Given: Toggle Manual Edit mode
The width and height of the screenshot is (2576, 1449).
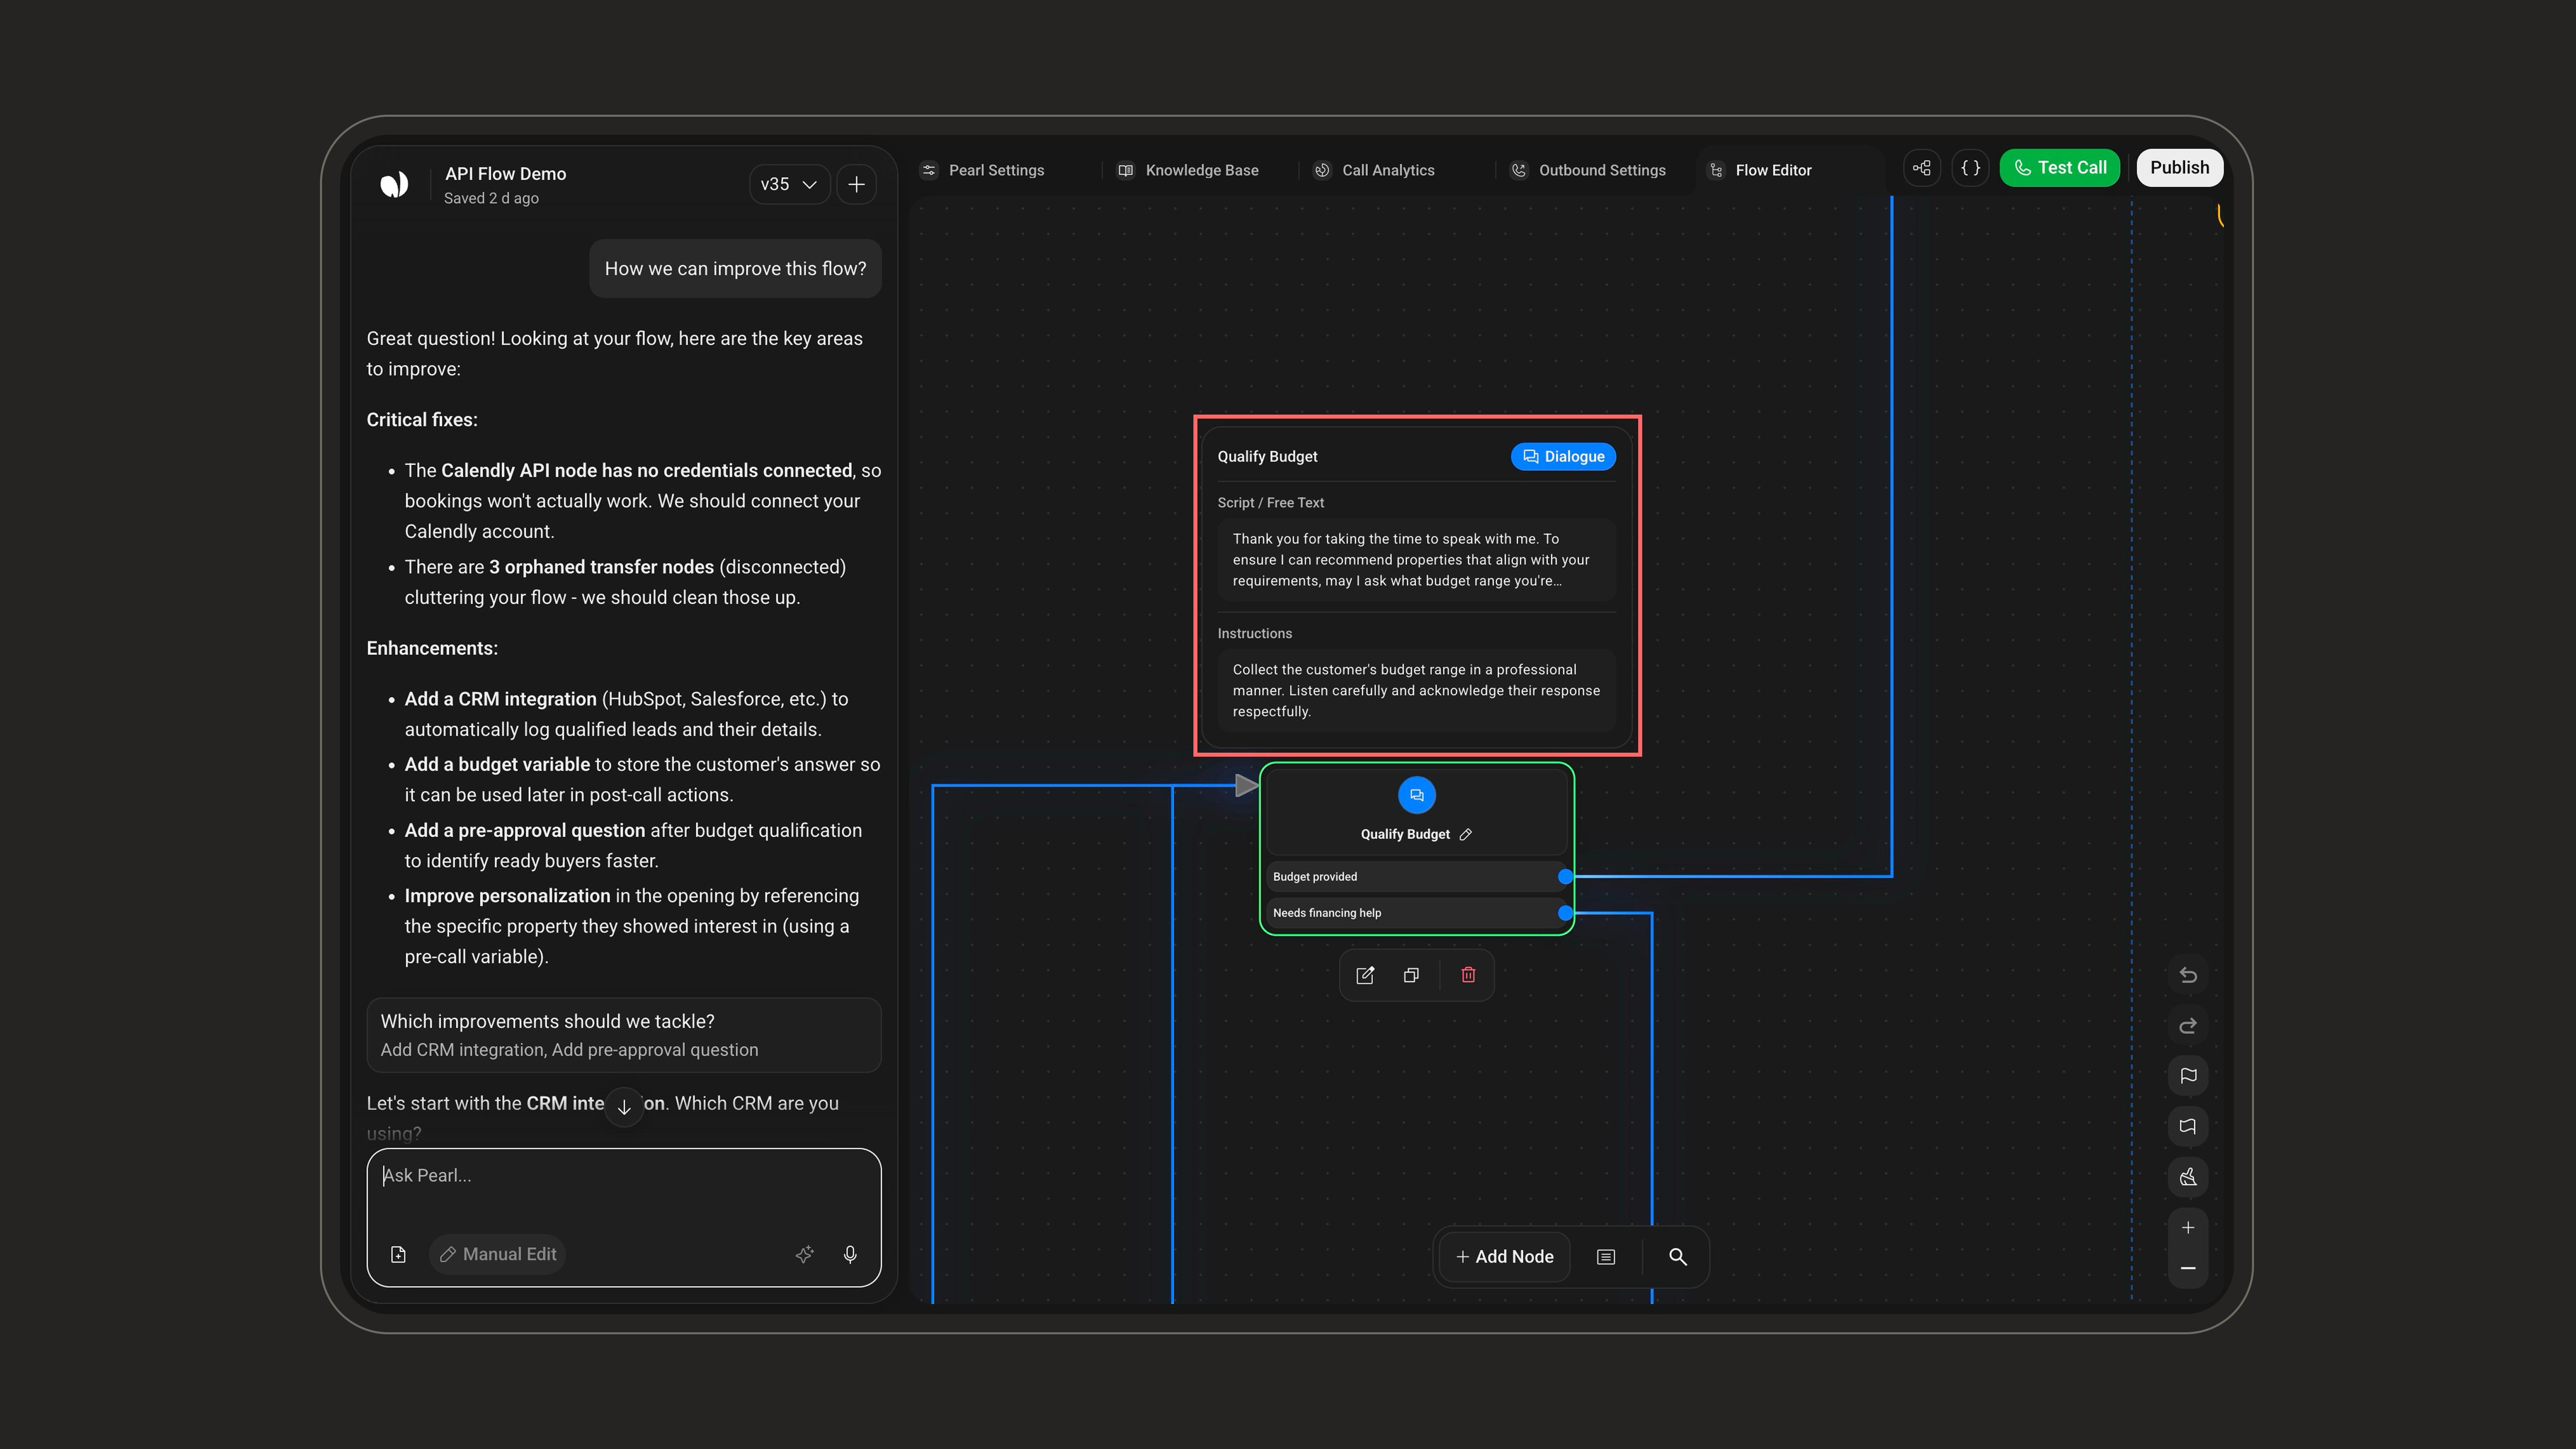Looking at the screenshot, I should click(498, 1254).
